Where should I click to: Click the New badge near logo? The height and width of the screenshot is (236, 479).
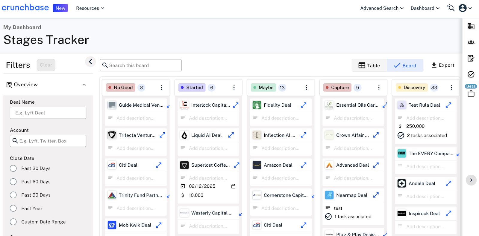tap(60, 8)
